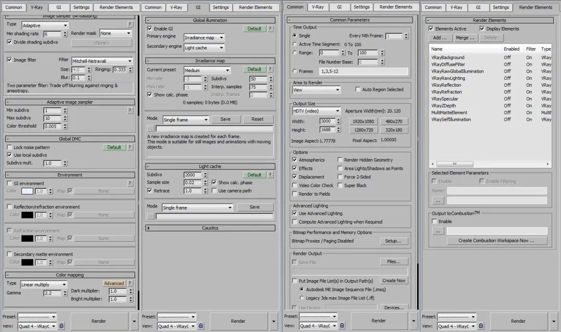
Task: Open the Mitchell-Netravali filter dropdown
Action: [102, 61]
